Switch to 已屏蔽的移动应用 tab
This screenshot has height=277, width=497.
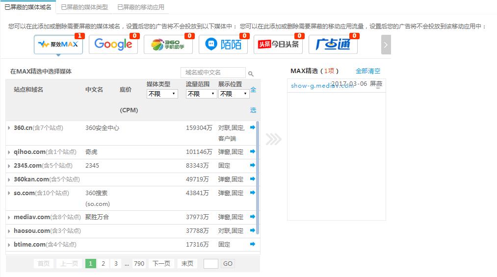tap(141, 7)
